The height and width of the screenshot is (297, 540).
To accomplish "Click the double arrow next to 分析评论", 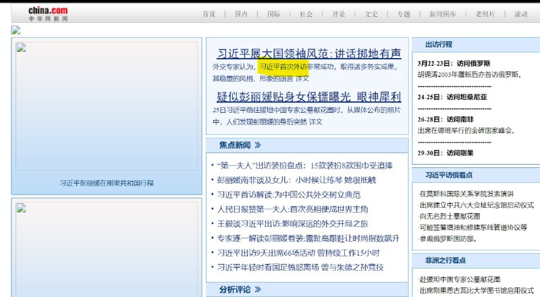I will pyautogui.click(x=258, y=290).
